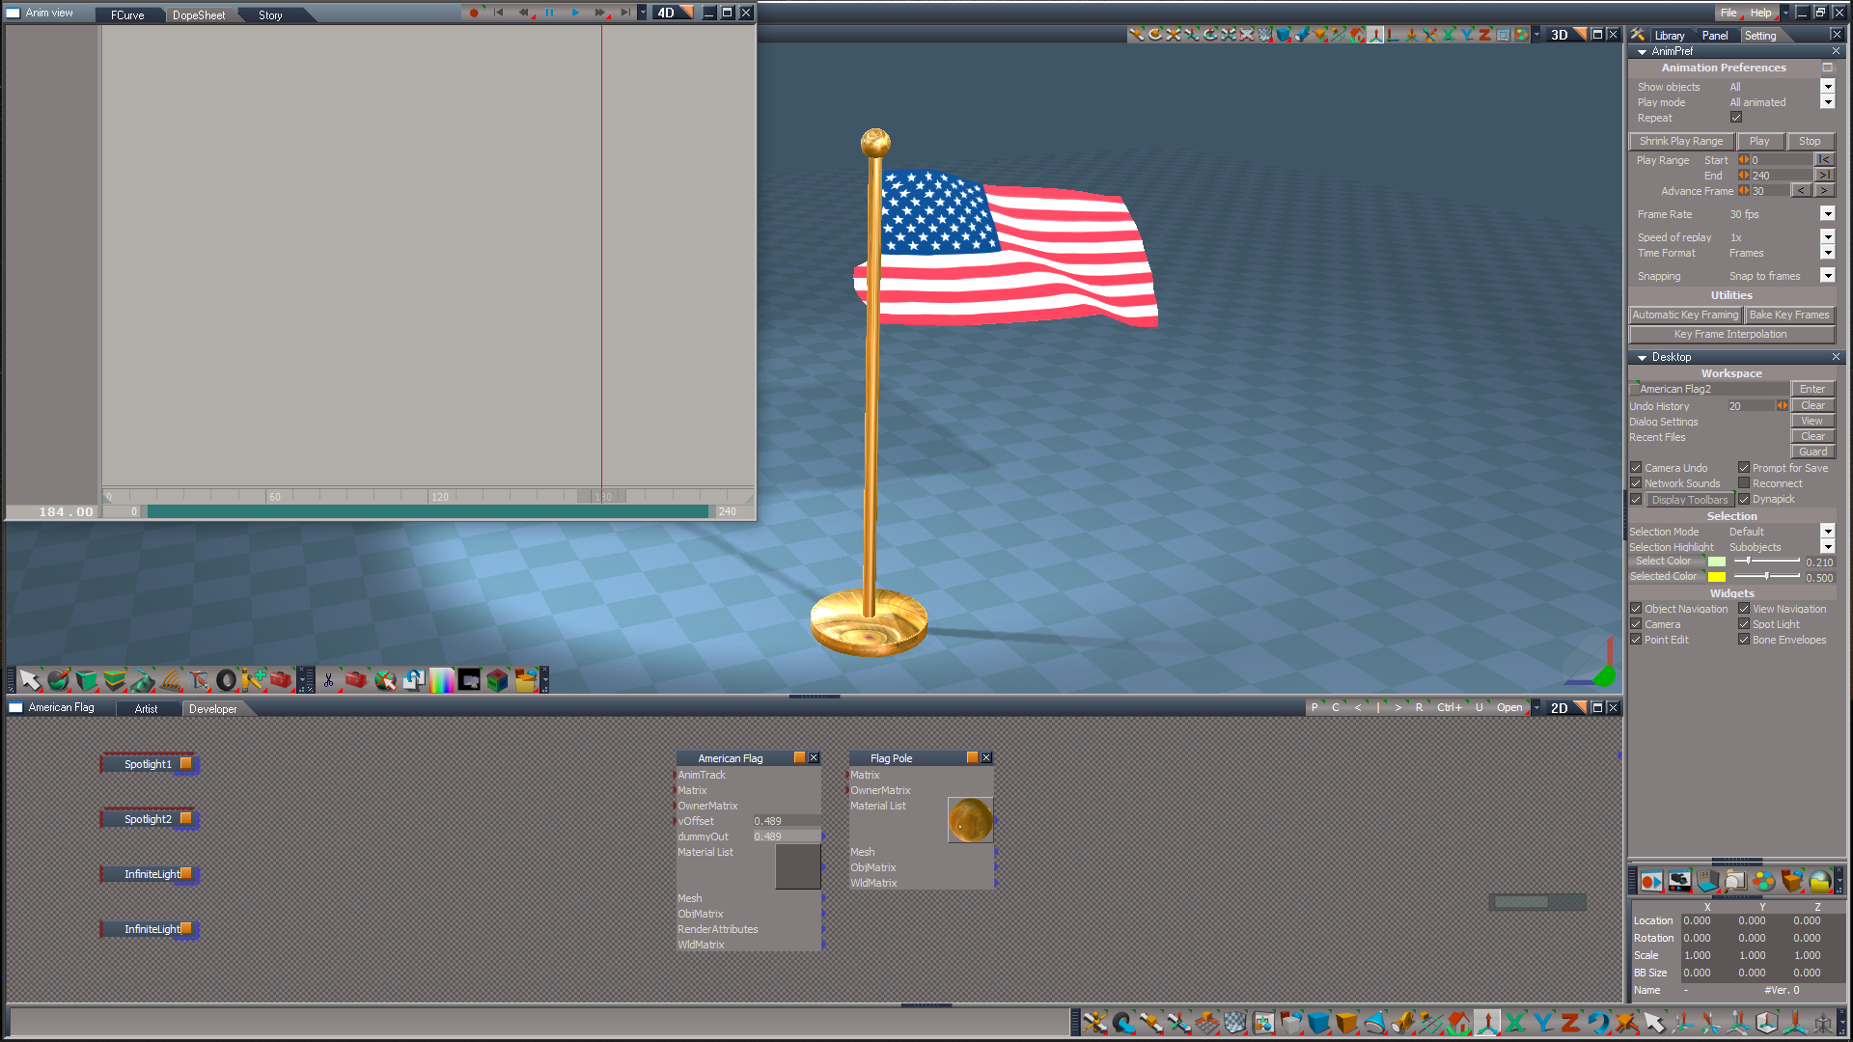Open the File menu
This screenshot has width=1853, height=1042.
(1729, 13)
